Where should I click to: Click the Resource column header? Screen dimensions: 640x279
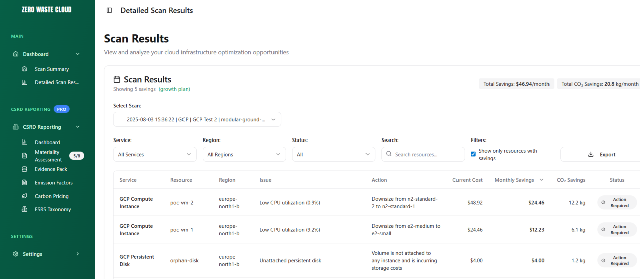pos(181,180)
